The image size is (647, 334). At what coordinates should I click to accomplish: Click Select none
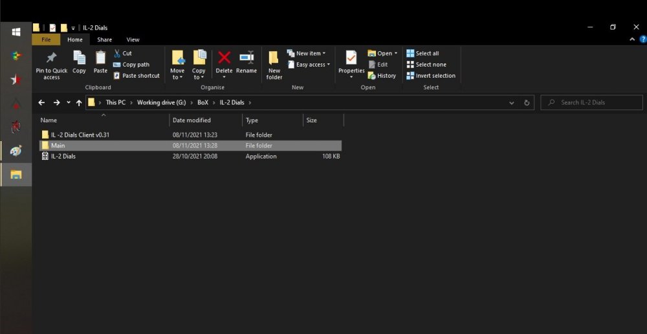click(426, 65)
